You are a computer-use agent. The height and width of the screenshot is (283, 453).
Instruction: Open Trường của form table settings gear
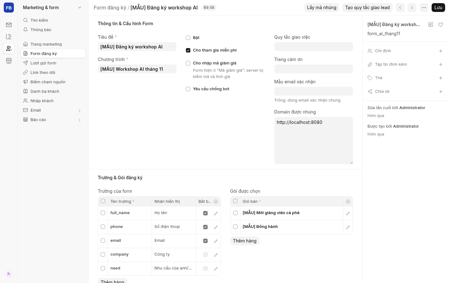click(x=216, y=202)
